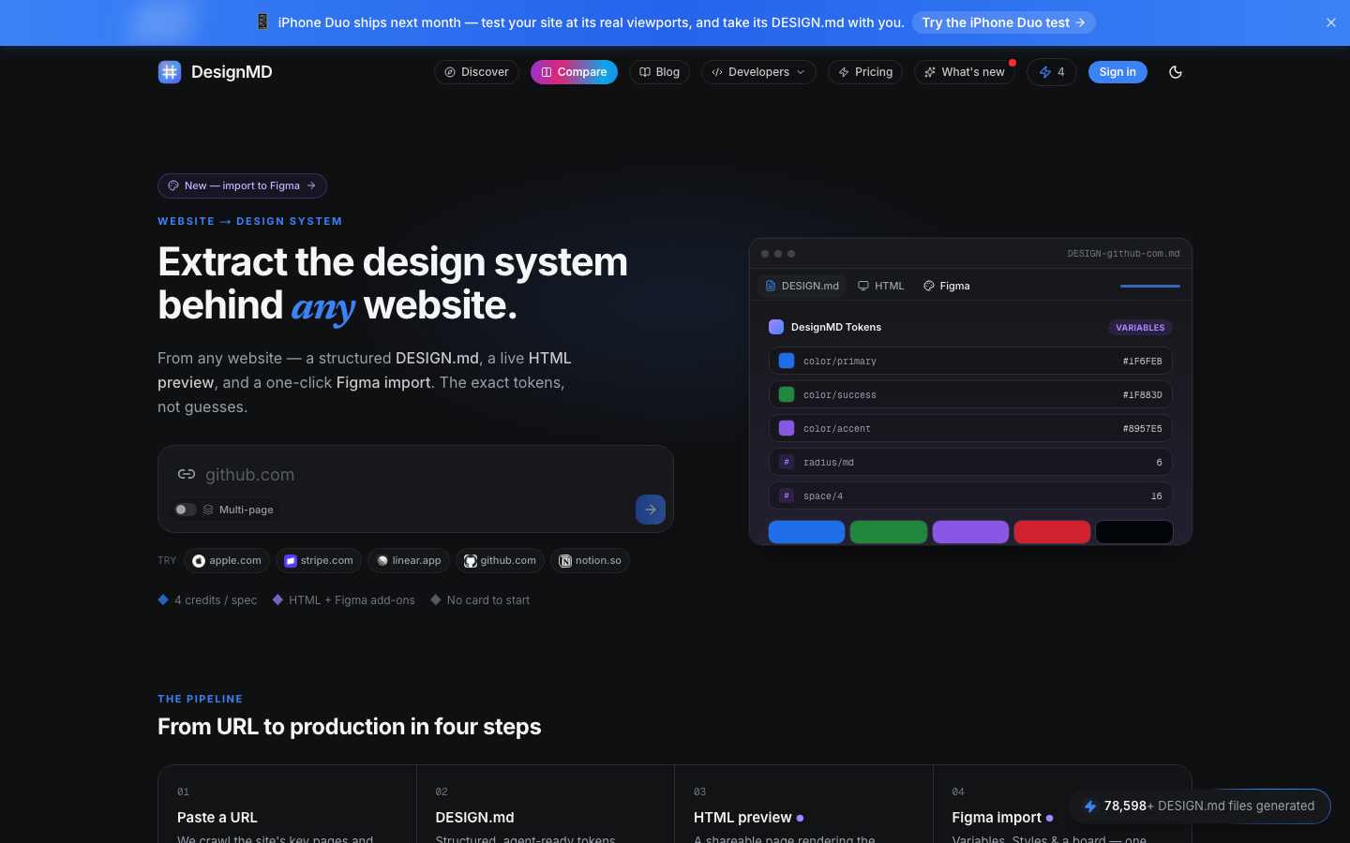Click Try the iPhone Duo test button
Image resolution: width=1350 pixels, height=843 pixels.
[1003, 22]
